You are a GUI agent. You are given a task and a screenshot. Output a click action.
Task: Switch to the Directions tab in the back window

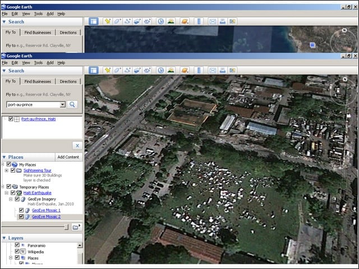coord(68,33)
